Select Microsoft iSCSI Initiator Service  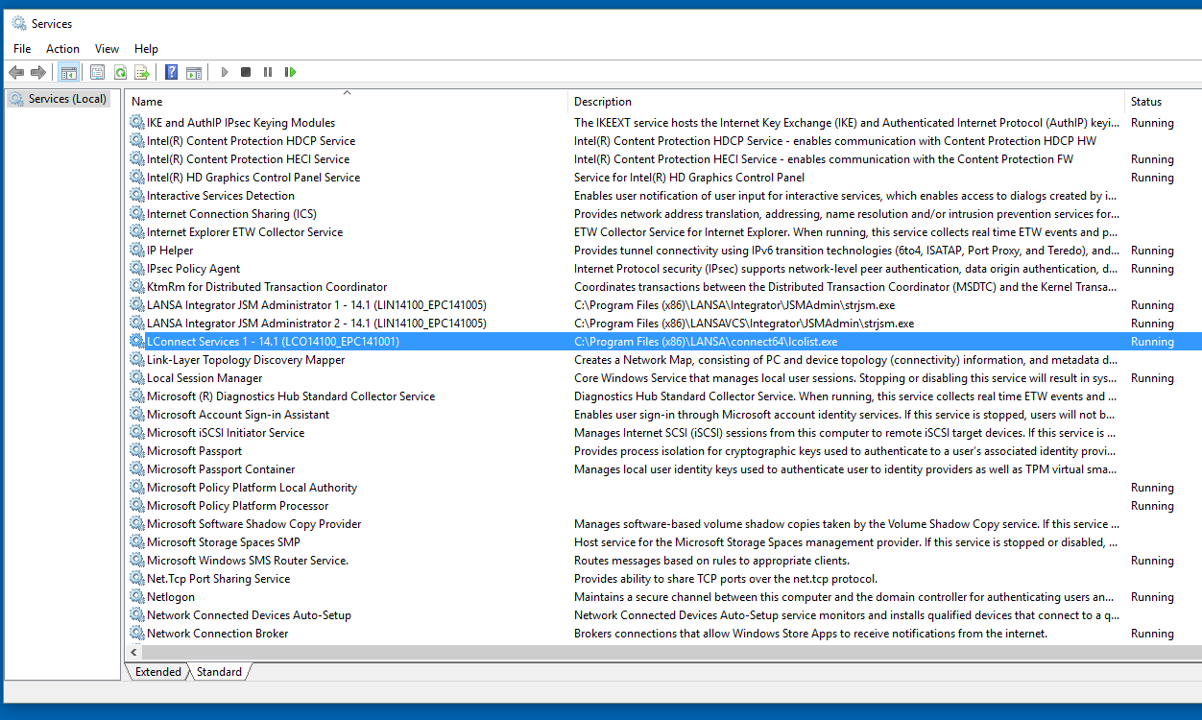click(x=226, y=433)
